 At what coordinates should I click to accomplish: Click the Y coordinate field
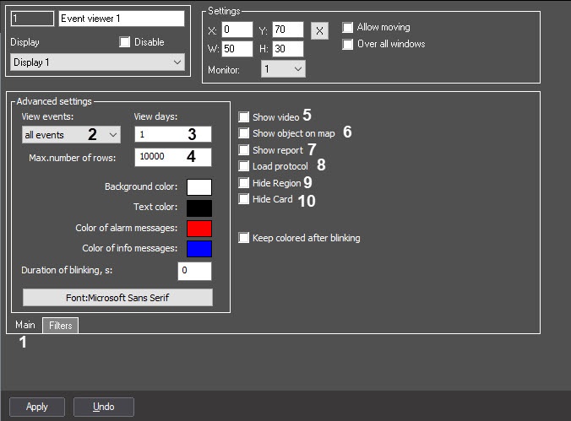point(288,30)
